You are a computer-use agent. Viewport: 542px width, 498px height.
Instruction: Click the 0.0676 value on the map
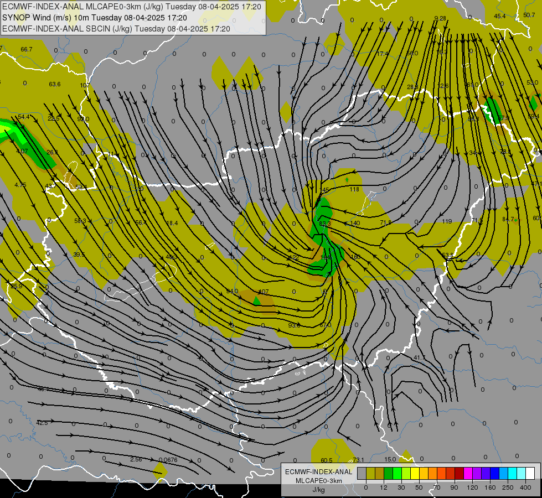[x=168, y=460]
